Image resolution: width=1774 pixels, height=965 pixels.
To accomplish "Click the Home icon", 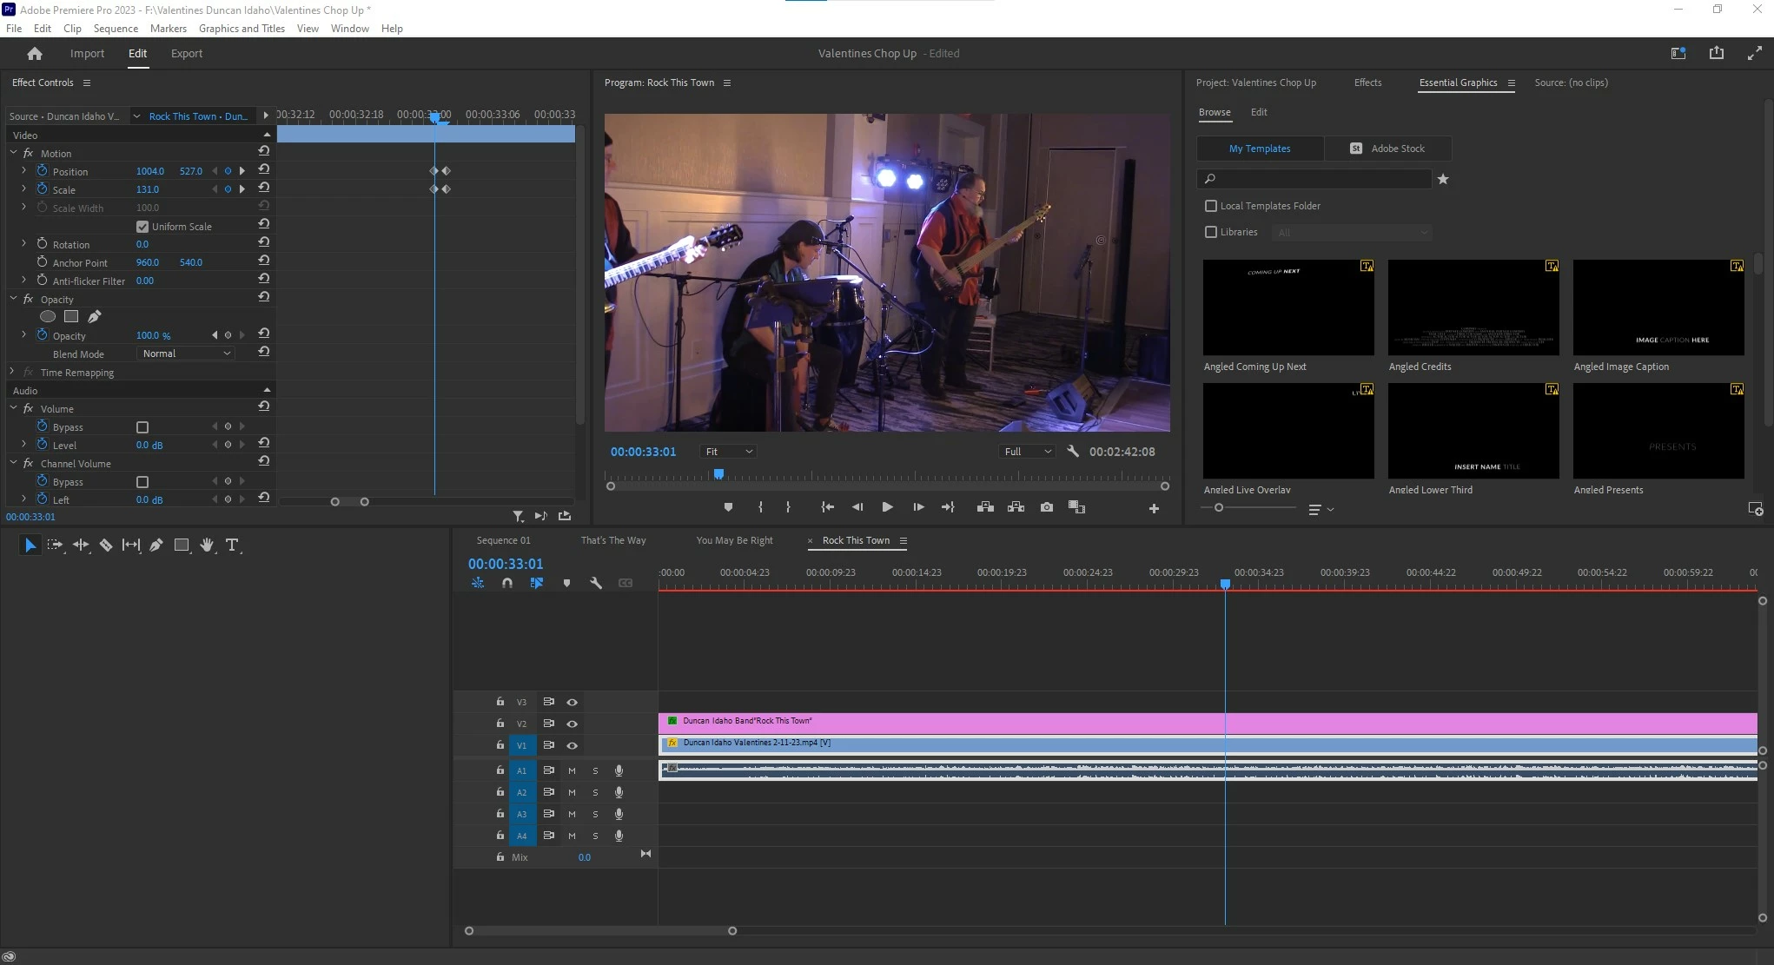I will [x=35, y=54].
